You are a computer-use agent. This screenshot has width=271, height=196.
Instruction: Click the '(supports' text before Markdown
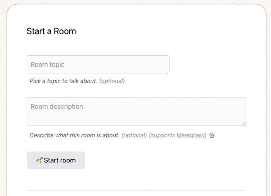(x=162, y=135)
